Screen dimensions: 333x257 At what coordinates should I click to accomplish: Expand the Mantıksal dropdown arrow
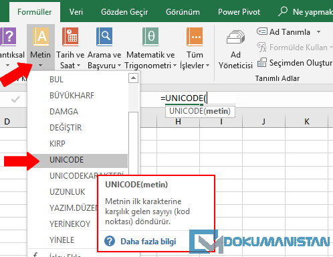(8, 66)
